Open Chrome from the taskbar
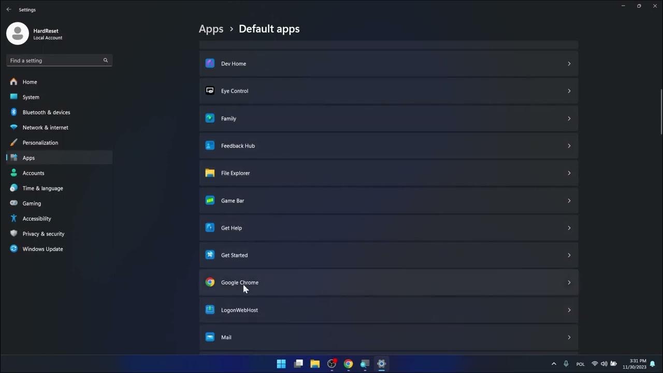 click(348, 364)
